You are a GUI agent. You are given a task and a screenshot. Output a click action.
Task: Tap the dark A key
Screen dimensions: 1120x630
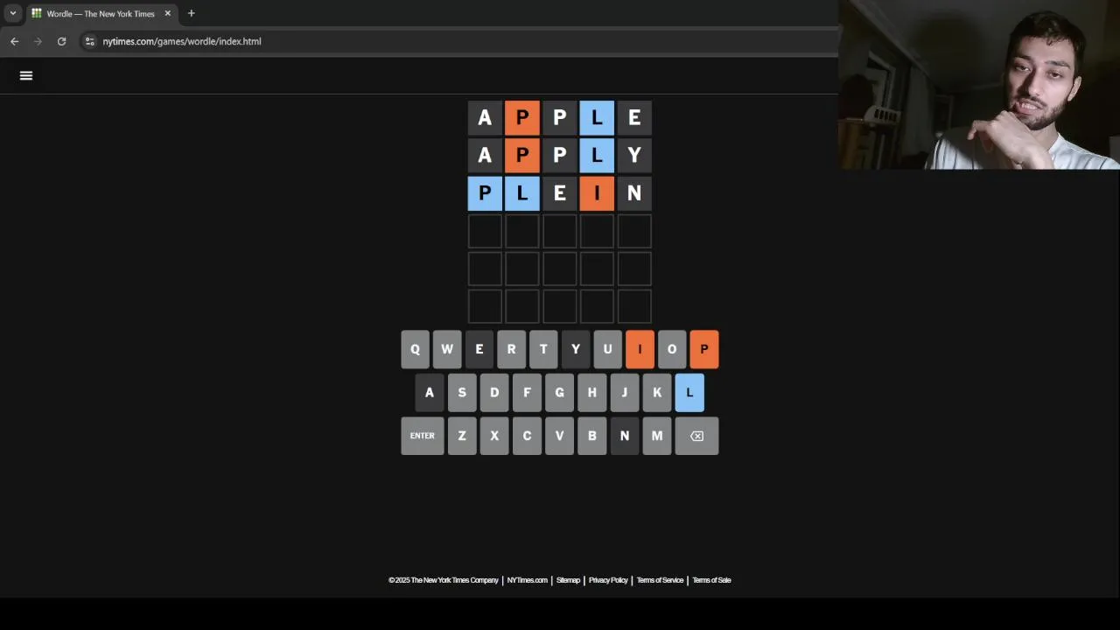point(430,393)
